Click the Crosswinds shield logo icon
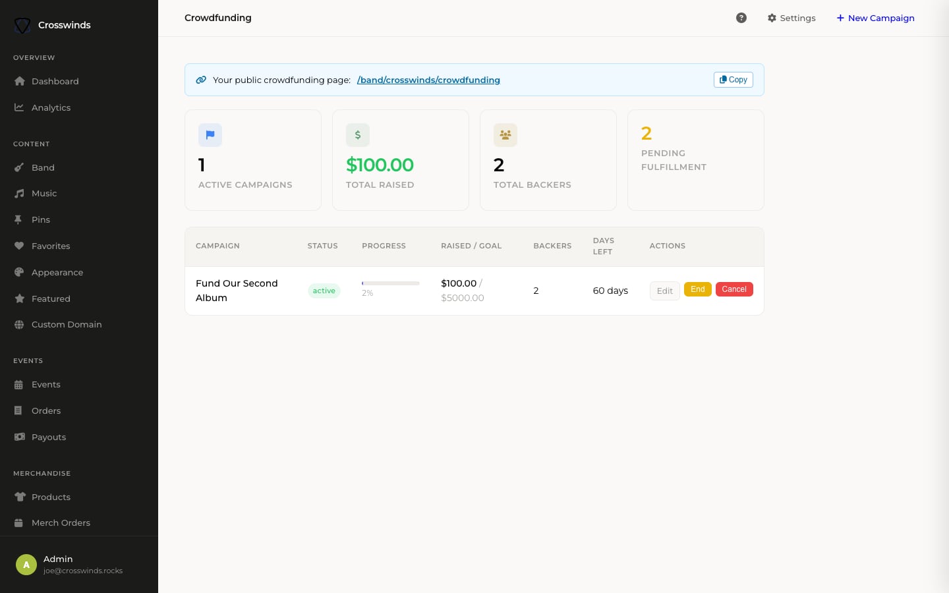The width and height of the screenshot is (949, 593). pos(22,25)
